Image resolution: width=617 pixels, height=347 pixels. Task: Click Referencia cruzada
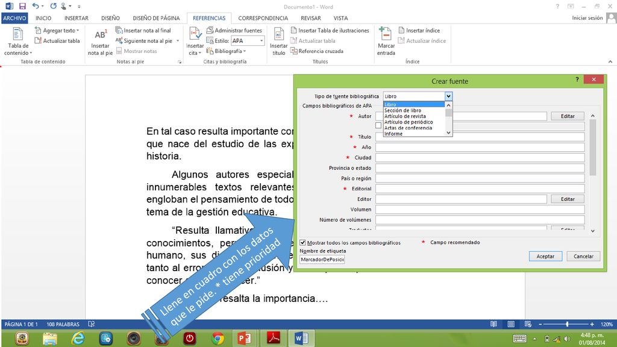tap(317, 51)
